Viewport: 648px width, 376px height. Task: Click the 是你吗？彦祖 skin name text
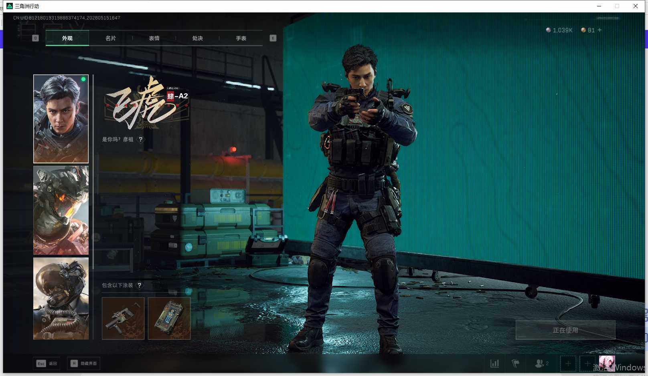pos(117,139)
